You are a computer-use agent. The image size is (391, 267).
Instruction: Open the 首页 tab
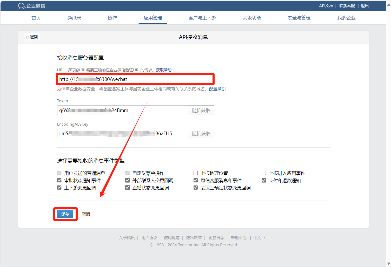[x=36, y=18]
